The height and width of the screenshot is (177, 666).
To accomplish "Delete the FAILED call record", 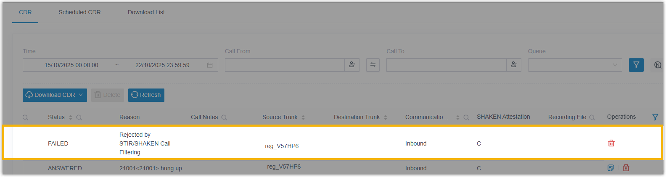I will tap(611, 143).
